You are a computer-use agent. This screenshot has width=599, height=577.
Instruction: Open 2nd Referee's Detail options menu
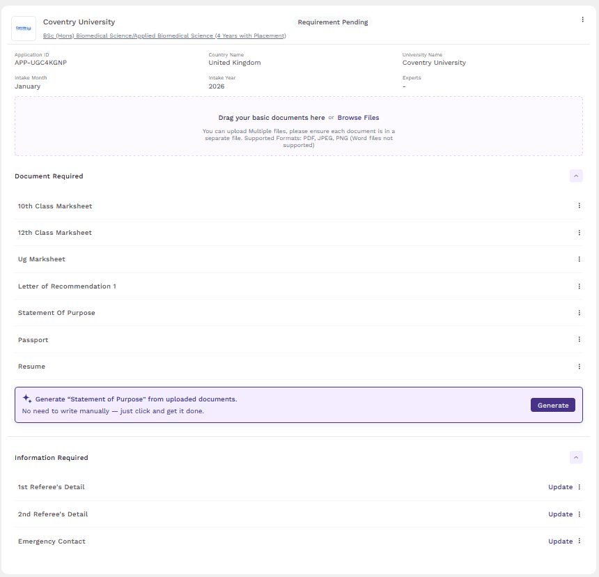pos(580,514)
